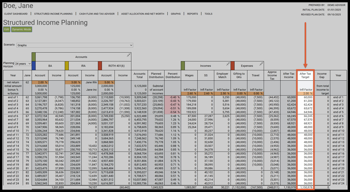Click the 1.26 % percent distribution cell
Screen dimensions: 350x192
click(173, 120)
